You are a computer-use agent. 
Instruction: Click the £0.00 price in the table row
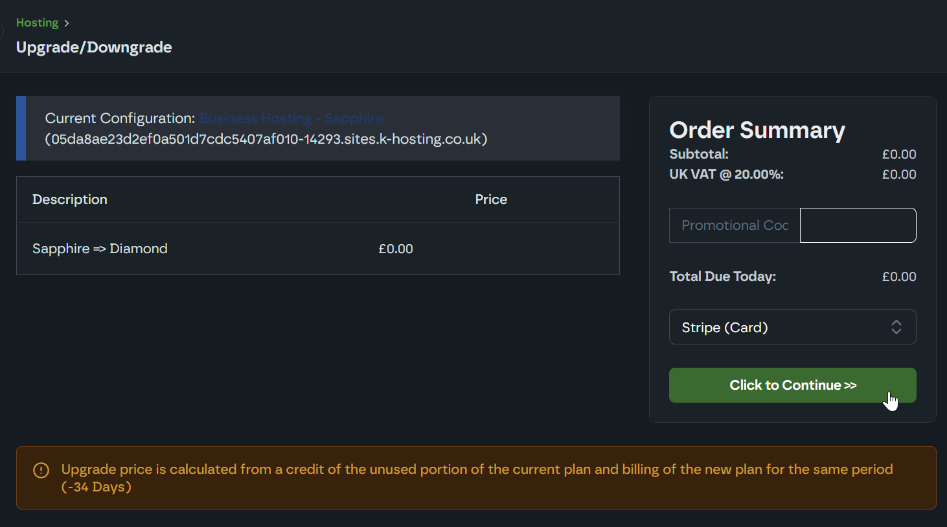pos(396,249)
